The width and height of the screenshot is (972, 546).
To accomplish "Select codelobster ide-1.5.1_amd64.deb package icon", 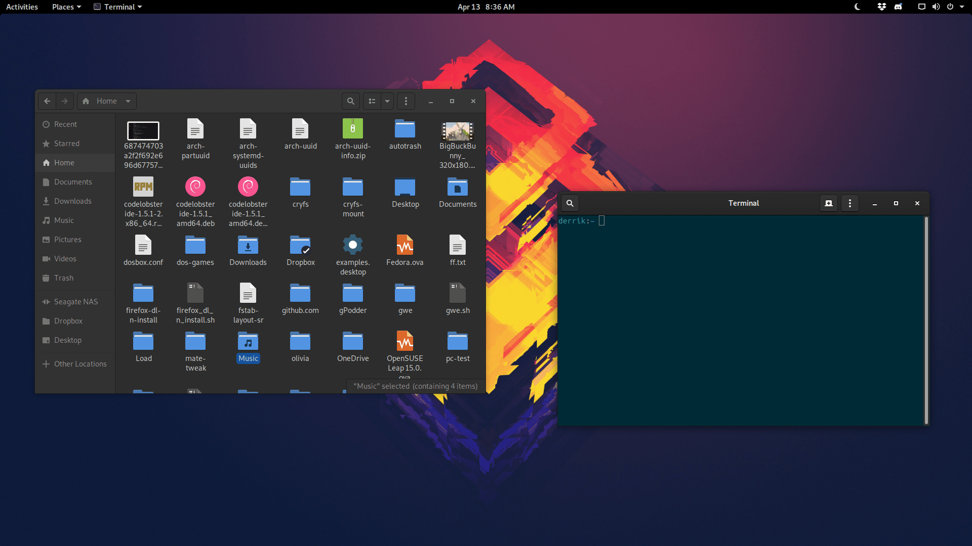I will click(195, 187).
